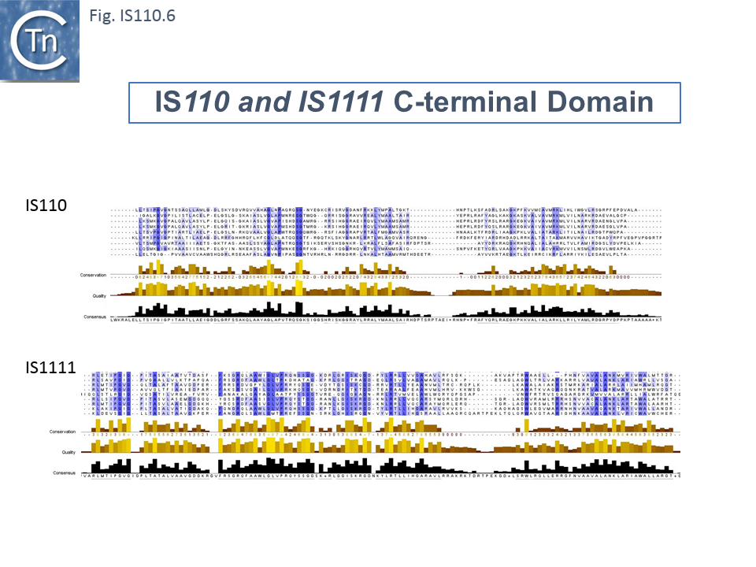Click the Tn logo in the corner
This screenshot has width=756, height=567.
click(x=40, y=41)
